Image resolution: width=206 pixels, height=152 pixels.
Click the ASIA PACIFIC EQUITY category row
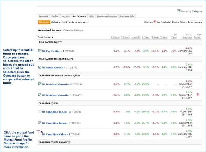point(119,42)
